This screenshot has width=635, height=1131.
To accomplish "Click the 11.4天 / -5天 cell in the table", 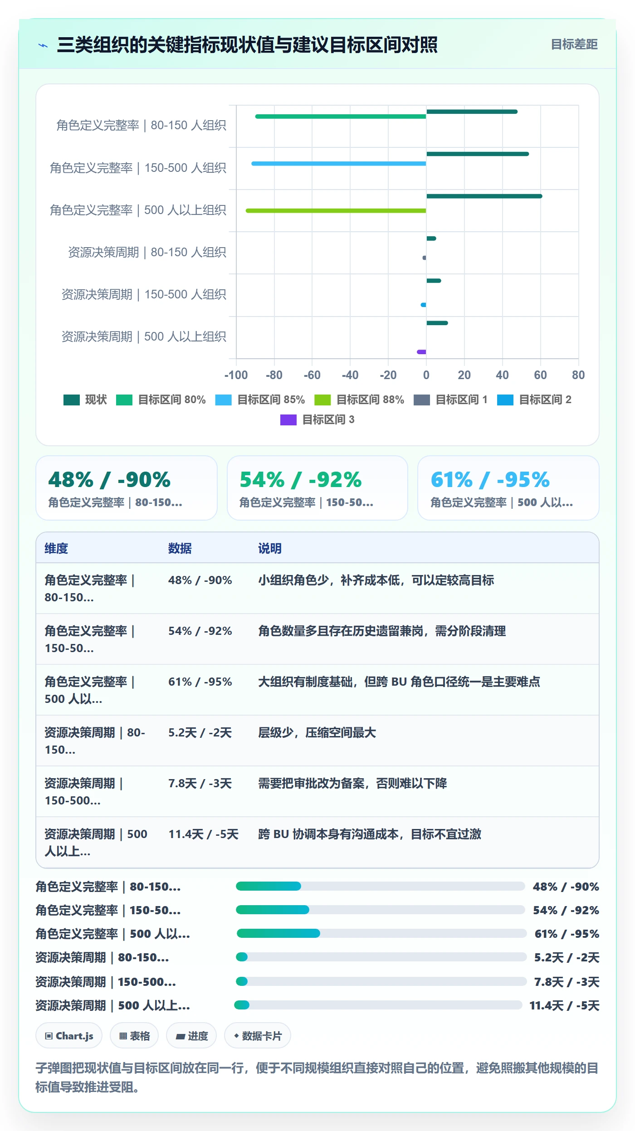I will (203, 834).
